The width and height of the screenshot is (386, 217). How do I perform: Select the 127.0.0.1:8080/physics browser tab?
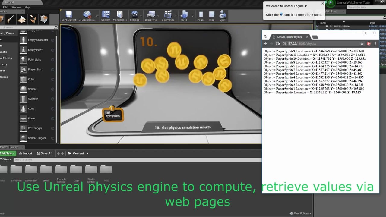(x=289, y=37)
